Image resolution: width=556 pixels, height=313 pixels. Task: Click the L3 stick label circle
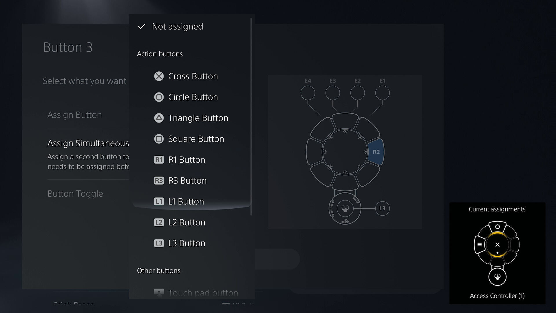tap(382, 208)
